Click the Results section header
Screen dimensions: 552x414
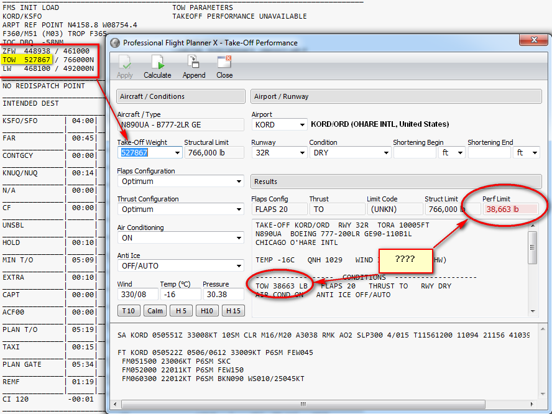point(396,182)
